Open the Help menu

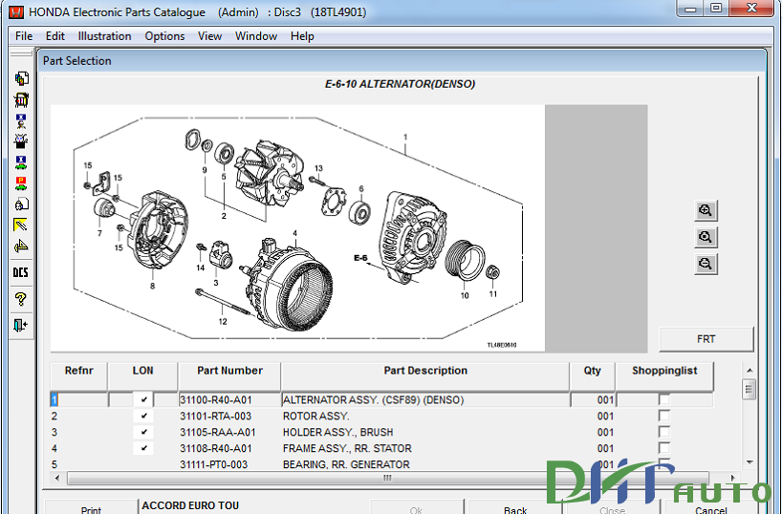[302, 36]
